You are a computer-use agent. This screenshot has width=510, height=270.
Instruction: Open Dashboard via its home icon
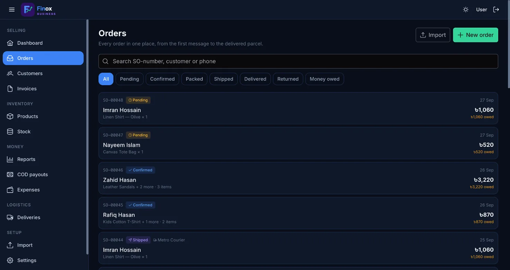[10, 43]
